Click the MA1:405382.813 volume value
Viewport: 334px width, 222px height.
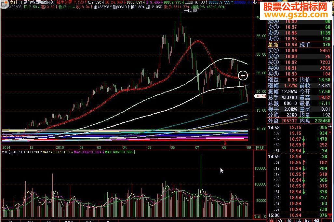[x=56, y=152]
